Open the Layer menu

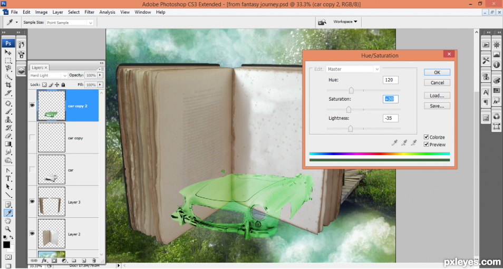(58, 12)
